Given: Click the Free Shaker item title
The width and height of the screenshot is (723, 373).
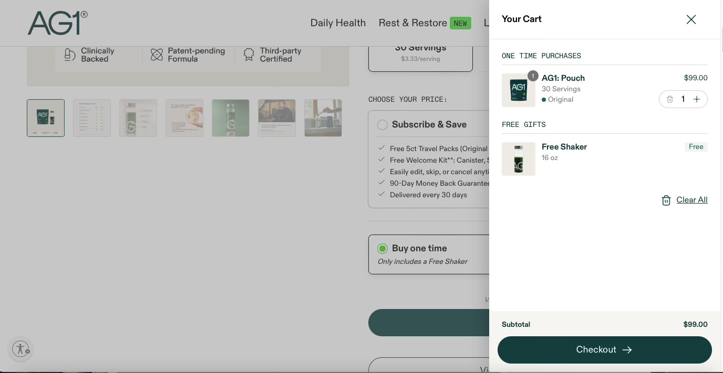Looking at the screenshot, I should click(564, 146).
